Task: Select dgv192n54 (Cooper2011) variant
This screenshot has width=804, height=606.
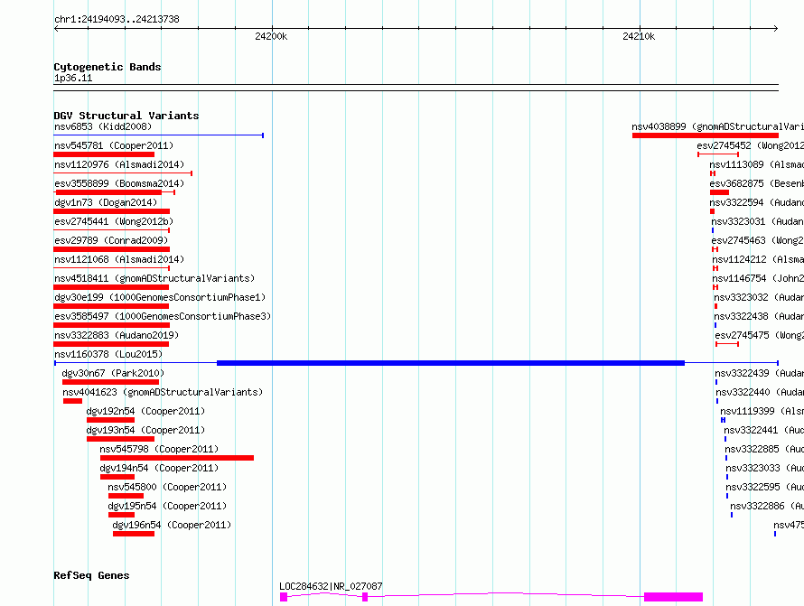Action: tap(145, 411)
